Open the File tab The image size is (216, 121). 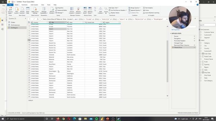click(x=10, y=5)
